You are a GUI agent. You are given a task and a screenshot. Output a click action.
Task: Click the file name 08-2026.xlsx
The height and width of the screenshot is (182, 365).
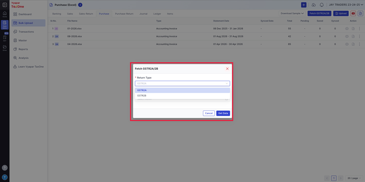[x=75, y=36]
